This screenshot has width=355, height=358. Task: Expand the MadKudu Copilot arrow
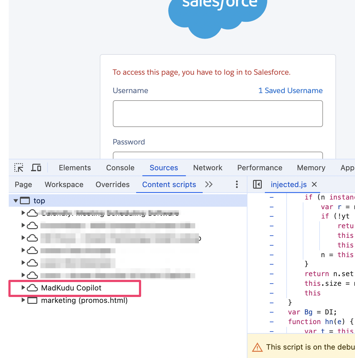pos(23,288)
